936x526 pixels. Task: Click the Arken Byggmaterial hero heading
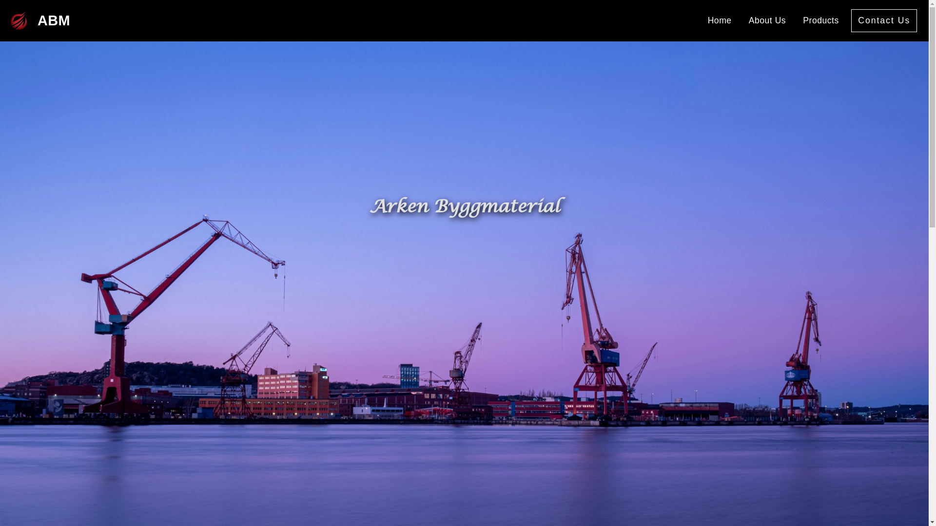pyautogui.click(x=467, y=207)
